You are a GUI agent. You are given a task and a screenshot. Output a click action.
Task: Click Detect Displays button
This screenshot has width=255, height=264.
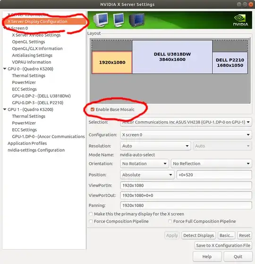click(198, 235)
